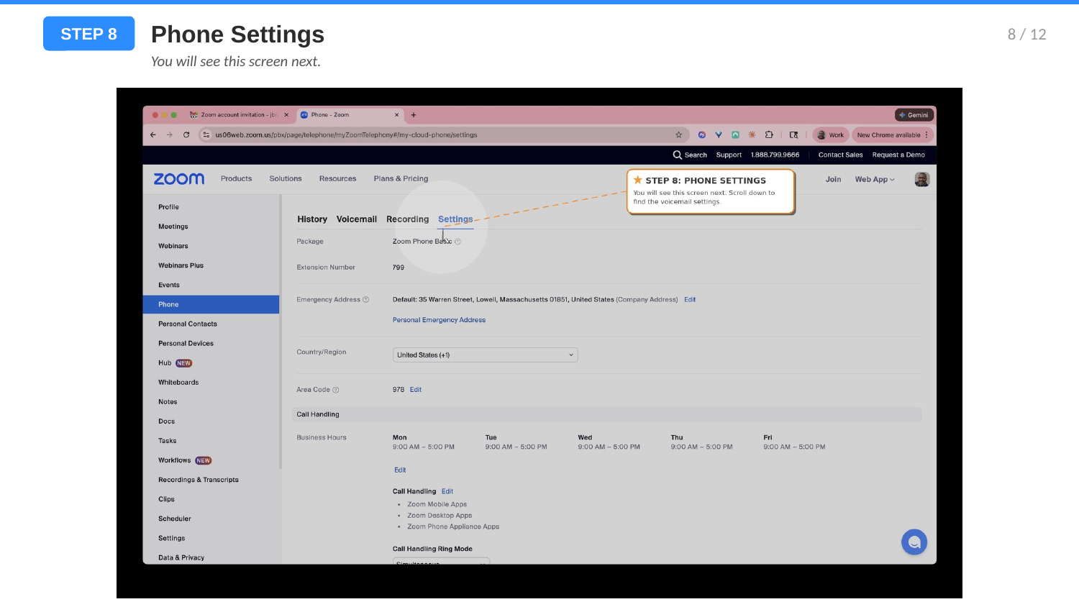Viewport: 1079px width, 607px height.
Task: Open the chat support bubble
Action: pos(914,542)
